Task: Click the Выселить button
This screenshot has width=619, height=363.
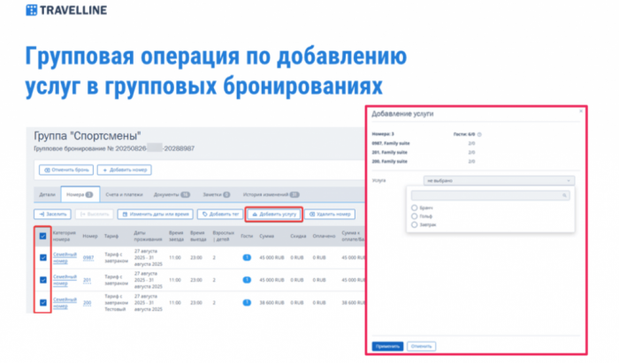Action: 95,215
